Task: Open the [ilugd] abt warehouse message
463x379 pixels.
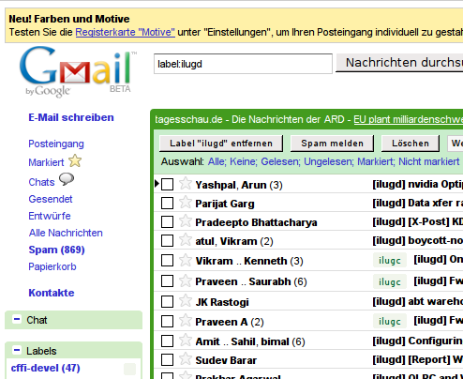Action: pyautogui.click(x=418, y=301)
